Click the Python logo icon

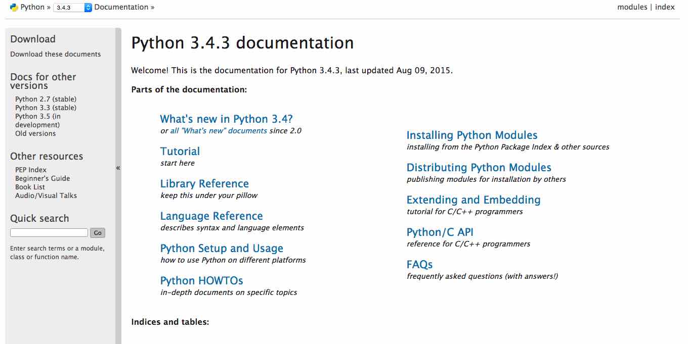[14, 8]
